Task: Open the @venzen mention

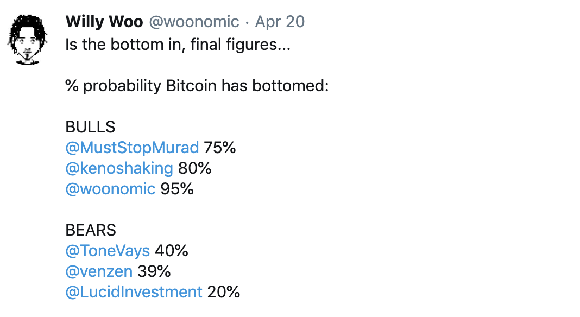Action: click(99, 271)
